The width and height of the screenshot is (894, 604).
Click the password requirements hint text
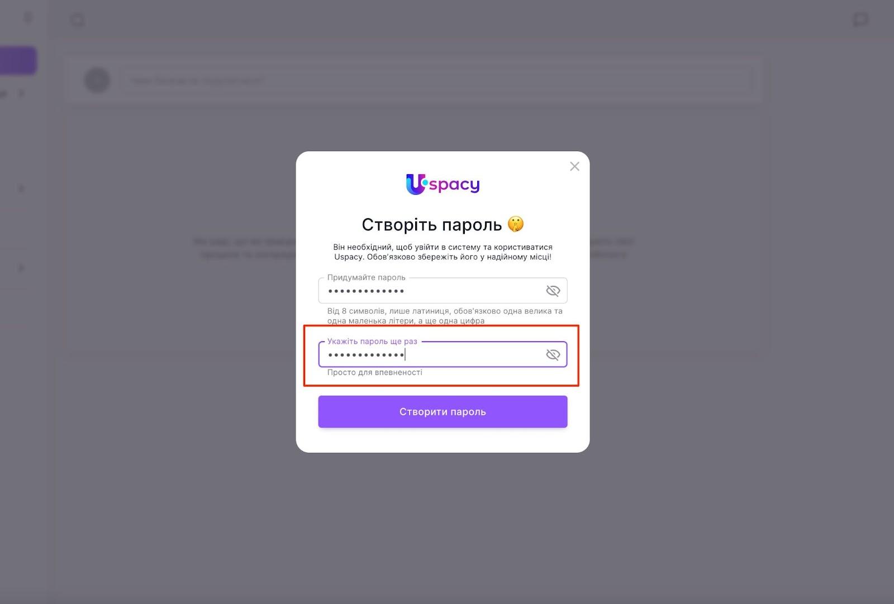pos(445,316)
